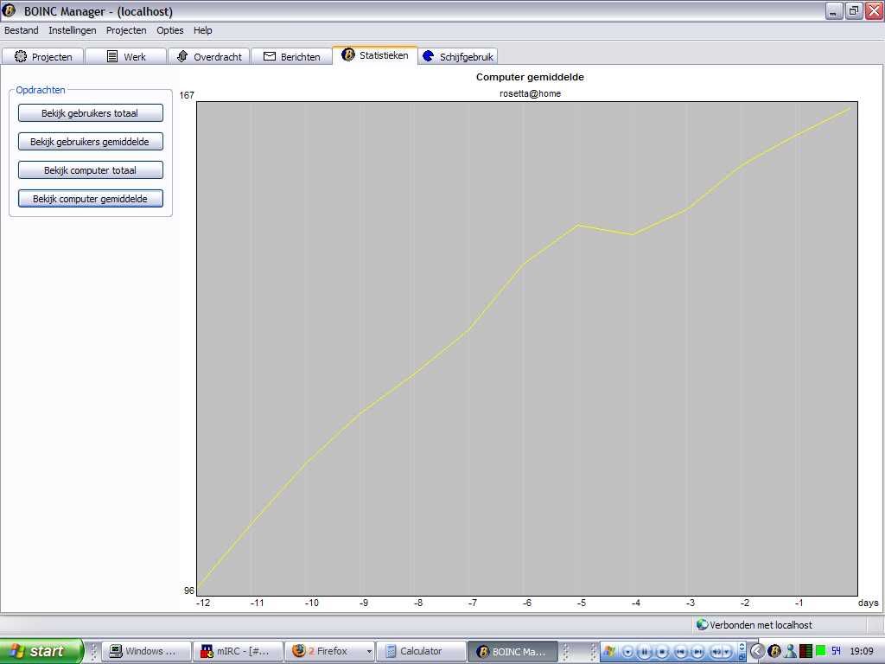Click the Opdrachten group label

click(x=41, y=90)
